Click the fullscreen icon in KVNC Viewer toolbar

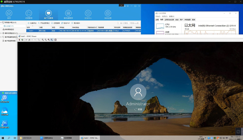(55, 40)
